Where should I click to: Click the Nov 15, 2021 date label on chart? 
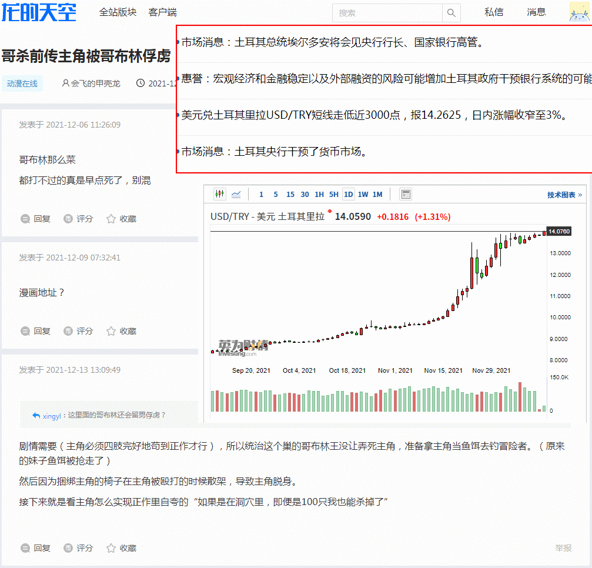pos(443,370)
